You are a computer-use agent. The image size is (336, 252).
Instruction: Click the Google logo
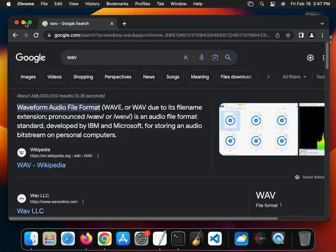tap(31, 58)
